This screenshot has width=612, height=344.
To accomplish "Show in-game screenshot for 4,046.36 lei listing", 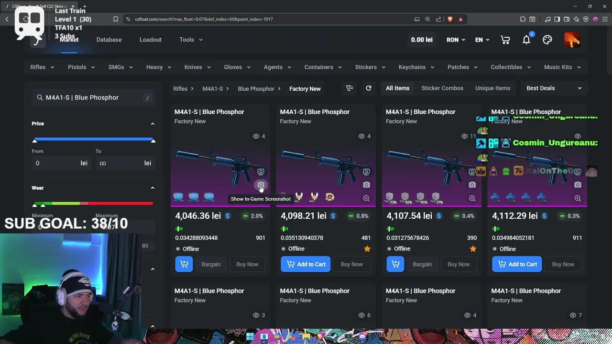I will pyautogui.click(x=261, y=185).
